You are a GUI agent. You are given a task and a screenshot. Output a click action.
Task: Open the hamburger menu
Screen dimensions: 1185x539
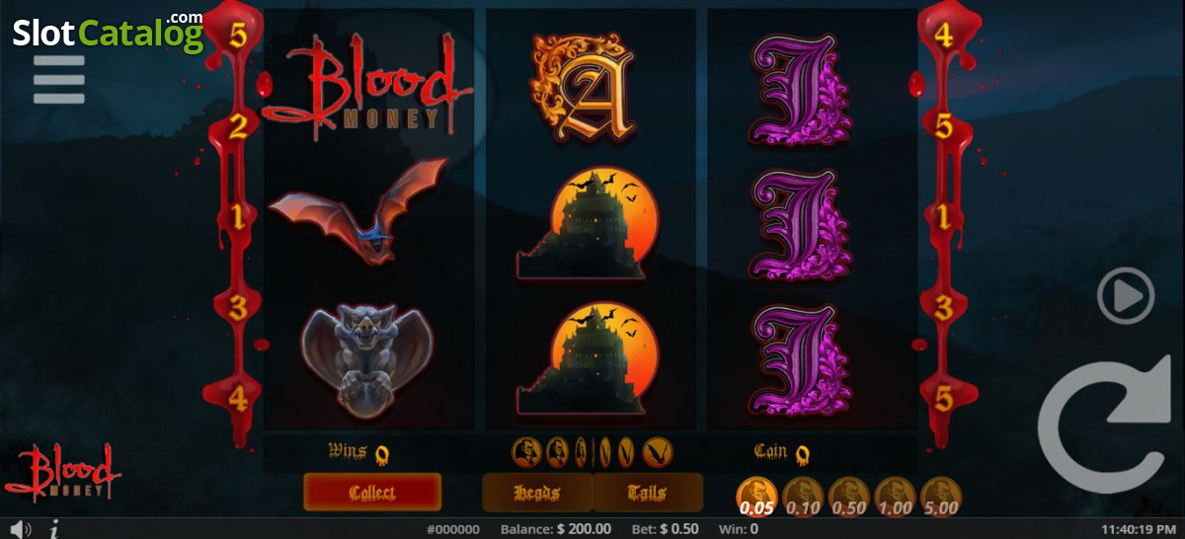(58, 79)
